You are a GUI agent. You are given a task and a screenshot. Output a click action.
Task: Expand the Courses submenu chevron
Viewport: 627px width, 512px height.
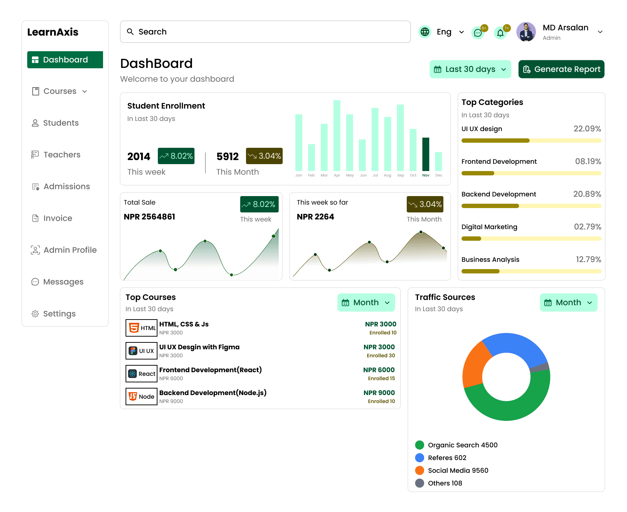(85, 92)
